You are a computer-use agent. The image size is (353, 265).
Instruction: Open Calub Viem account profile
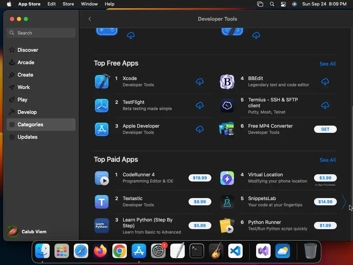pos(27,232)
